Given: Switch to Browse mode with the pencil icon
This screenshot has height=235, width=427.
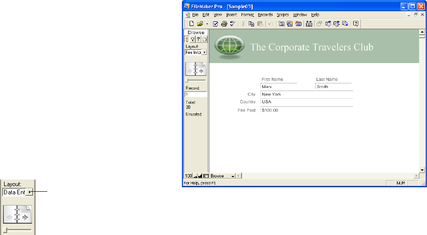Looking at the screenshot, I should pyautogui.click(x=187, y=39).
